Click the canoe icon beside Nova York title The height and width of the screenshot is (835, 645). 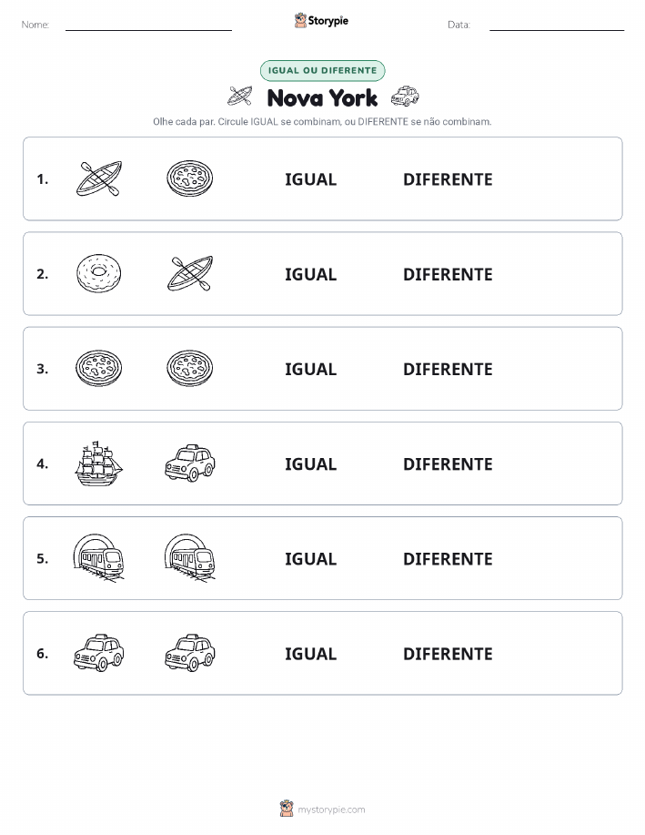[x=240, y=97]
